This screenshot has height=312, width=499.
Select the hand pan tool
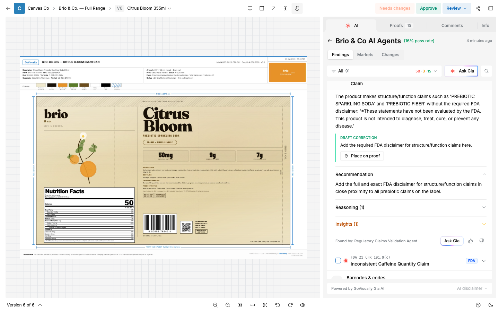click(x=297, y=8)
